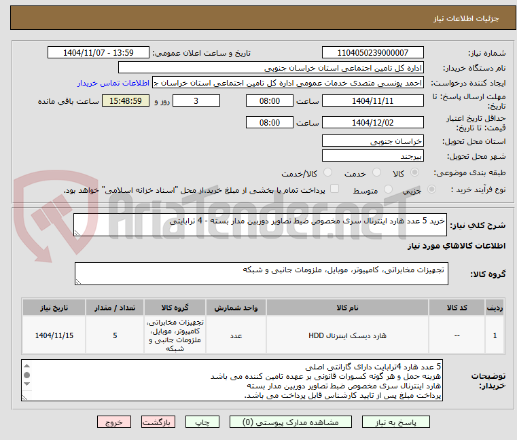Viewport: 517px width, 440px height.
Task: Select the کالا radio button
Action: (415, 172)
